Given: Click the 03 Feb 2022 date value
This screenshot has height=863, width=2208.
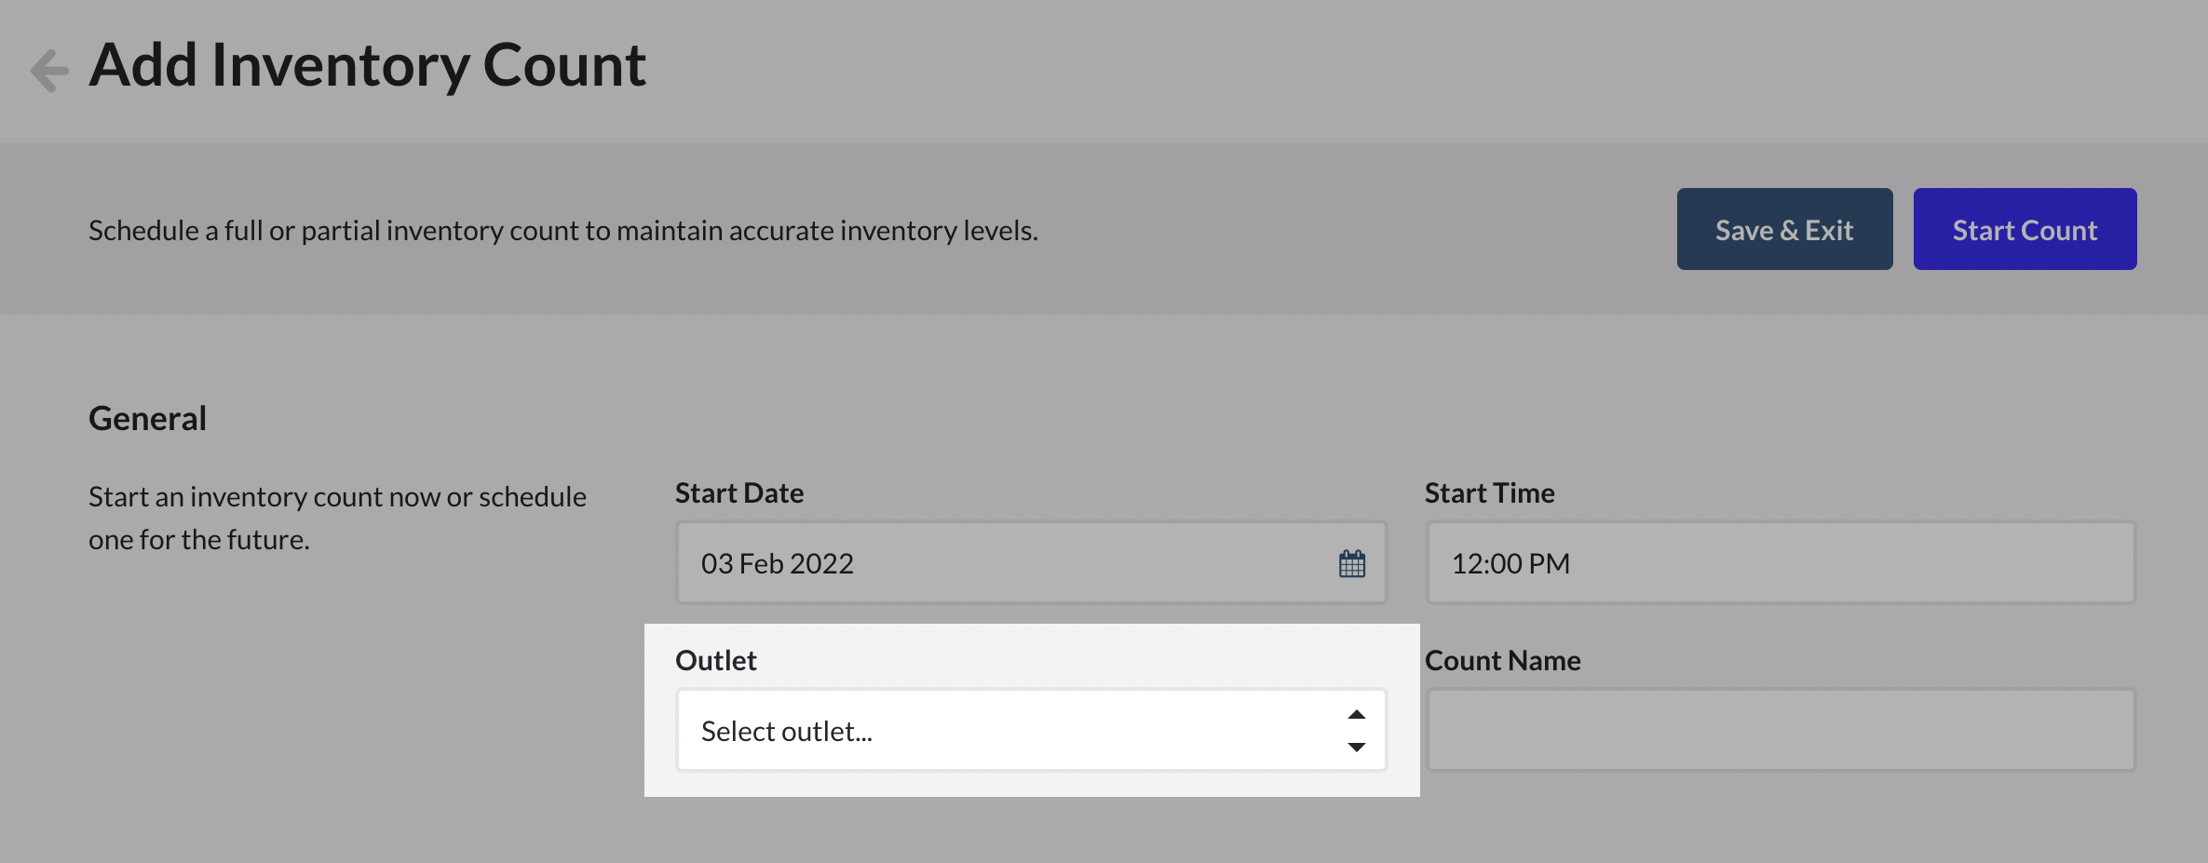Looking at the screenshot, I should (x=777, y=562).
